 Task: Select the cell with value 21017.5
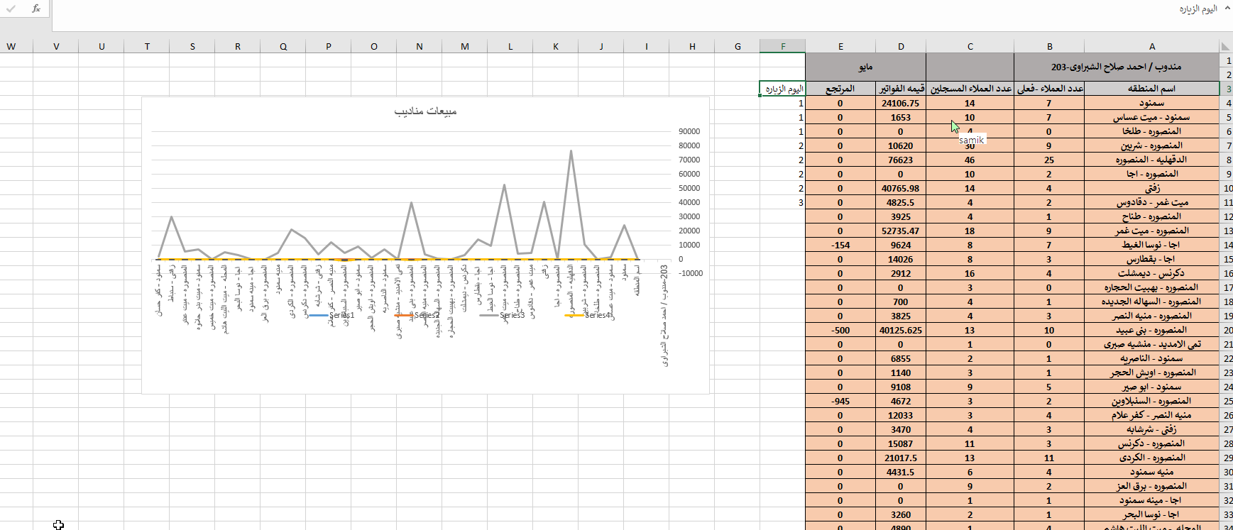tap(901, 458)
